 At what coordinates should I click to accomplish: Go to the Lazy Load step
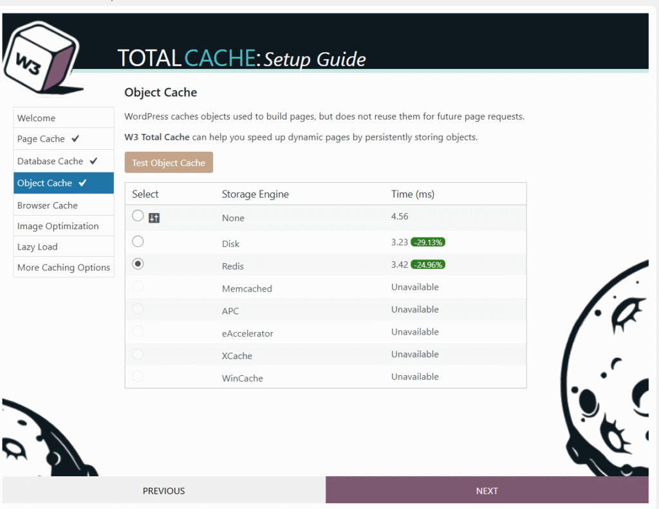point(64,246)
